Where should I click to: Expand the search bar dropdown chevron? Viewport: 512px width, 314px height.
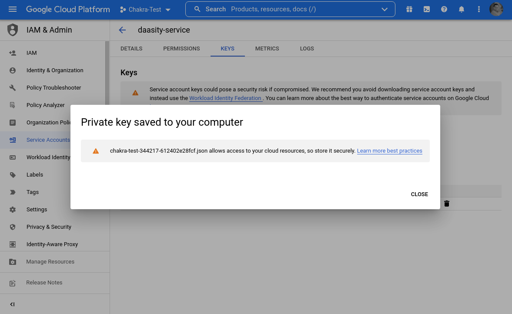pos(384,9)
